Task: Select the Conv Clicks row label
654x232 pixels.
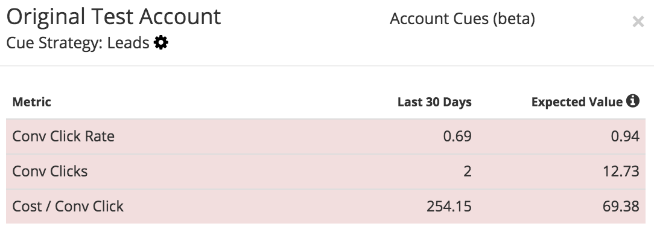Action: click(x=50, y=172)
